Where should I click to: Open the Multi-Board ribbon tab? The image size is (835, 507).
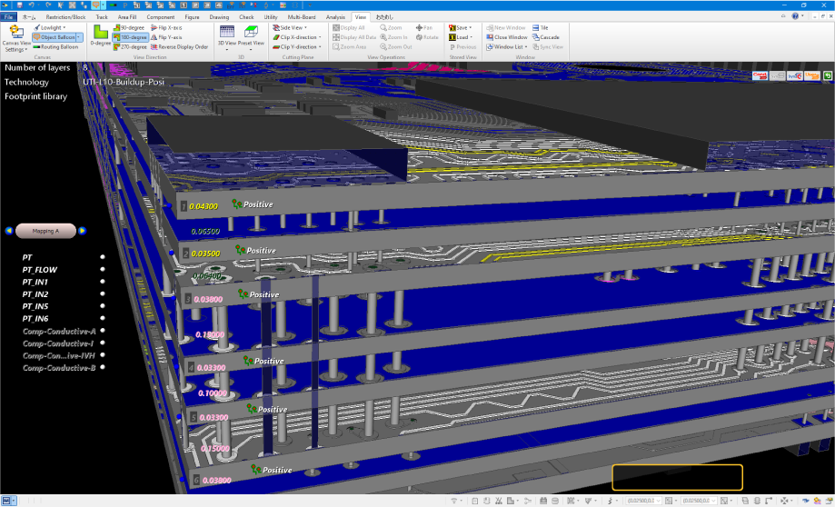tap(302, 17)
